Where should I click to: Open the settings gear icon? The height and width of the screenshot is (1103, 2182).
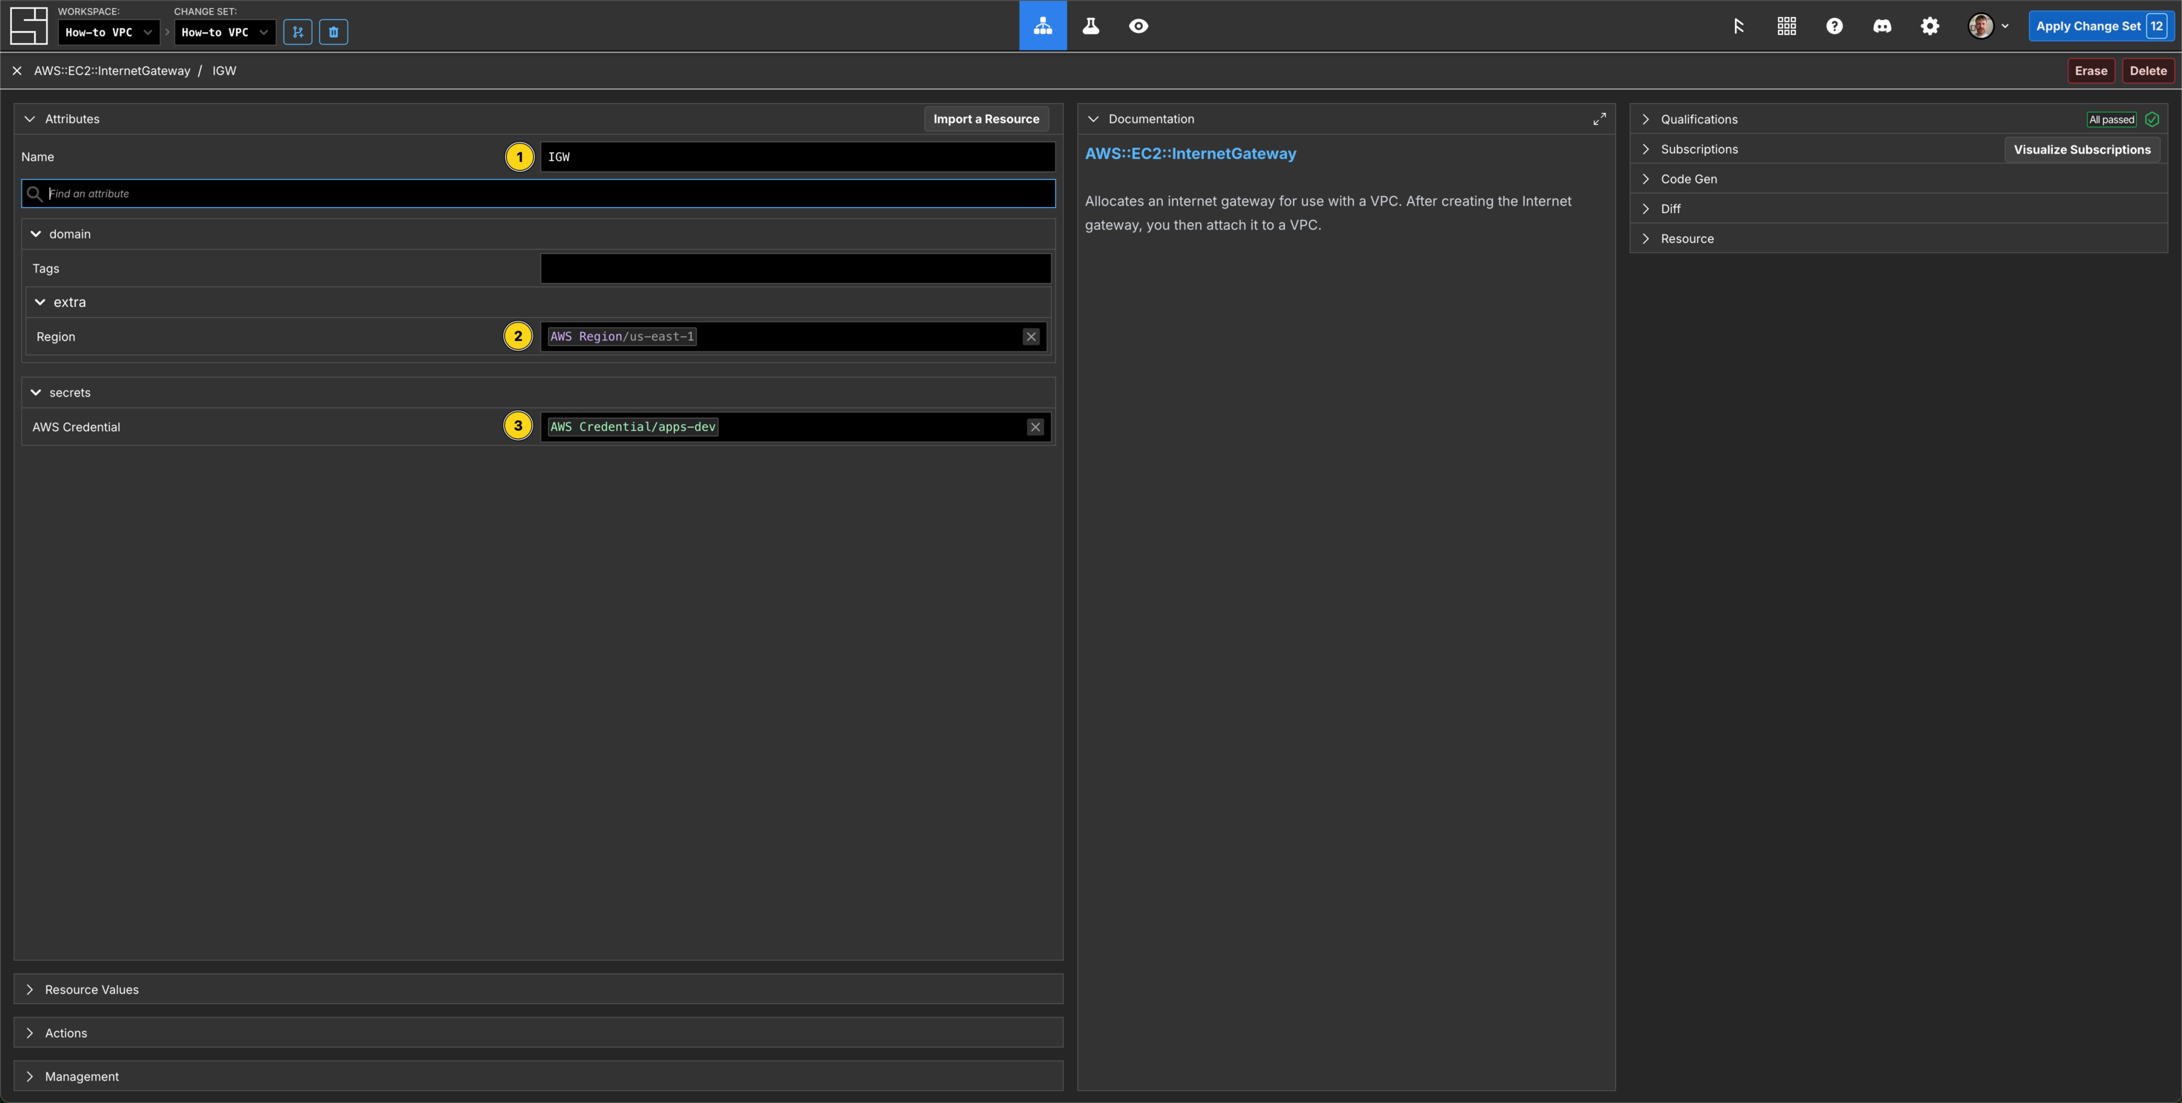point(1929,26)
